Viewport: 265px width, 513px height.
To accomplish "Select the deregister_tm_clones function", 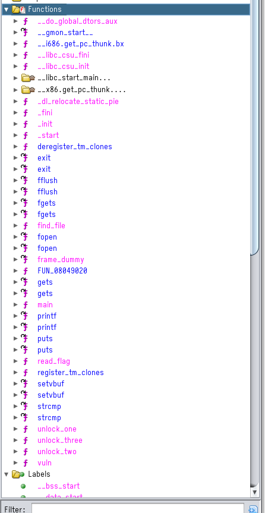I will 75,147.
